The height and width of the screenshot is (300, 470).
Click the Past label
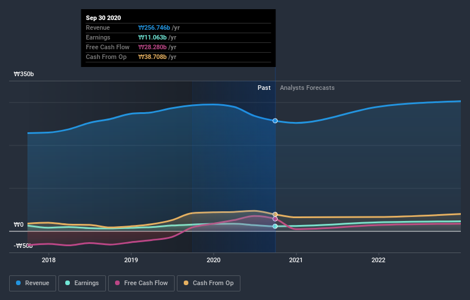[x=264, y=88]
